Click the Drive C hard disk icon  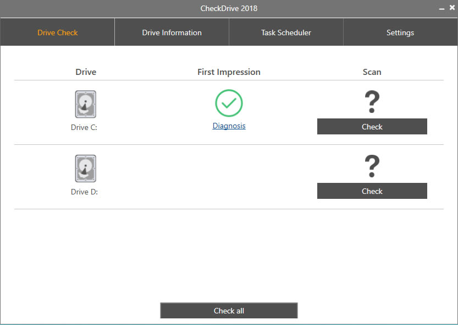(x=85, y=104)
